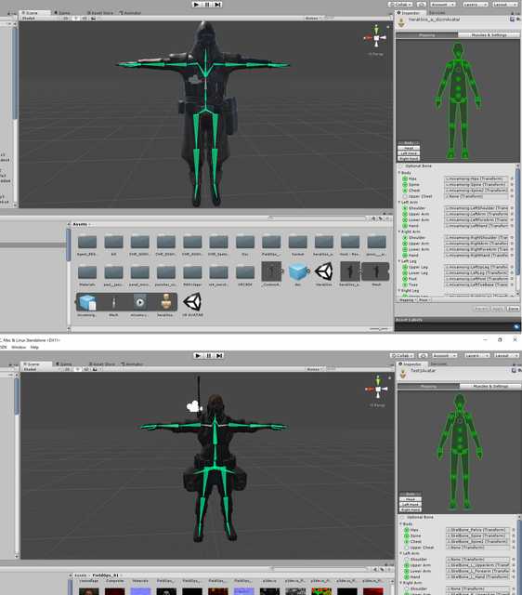Collapse the Body bone section in heraklios Inspector
This screenshot has height=595, width=522.
click(x=399, y=173)
